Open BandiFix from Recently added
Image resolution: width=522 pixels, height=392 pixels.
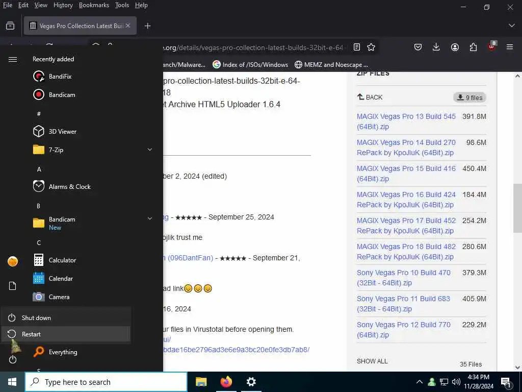(60, 77)
